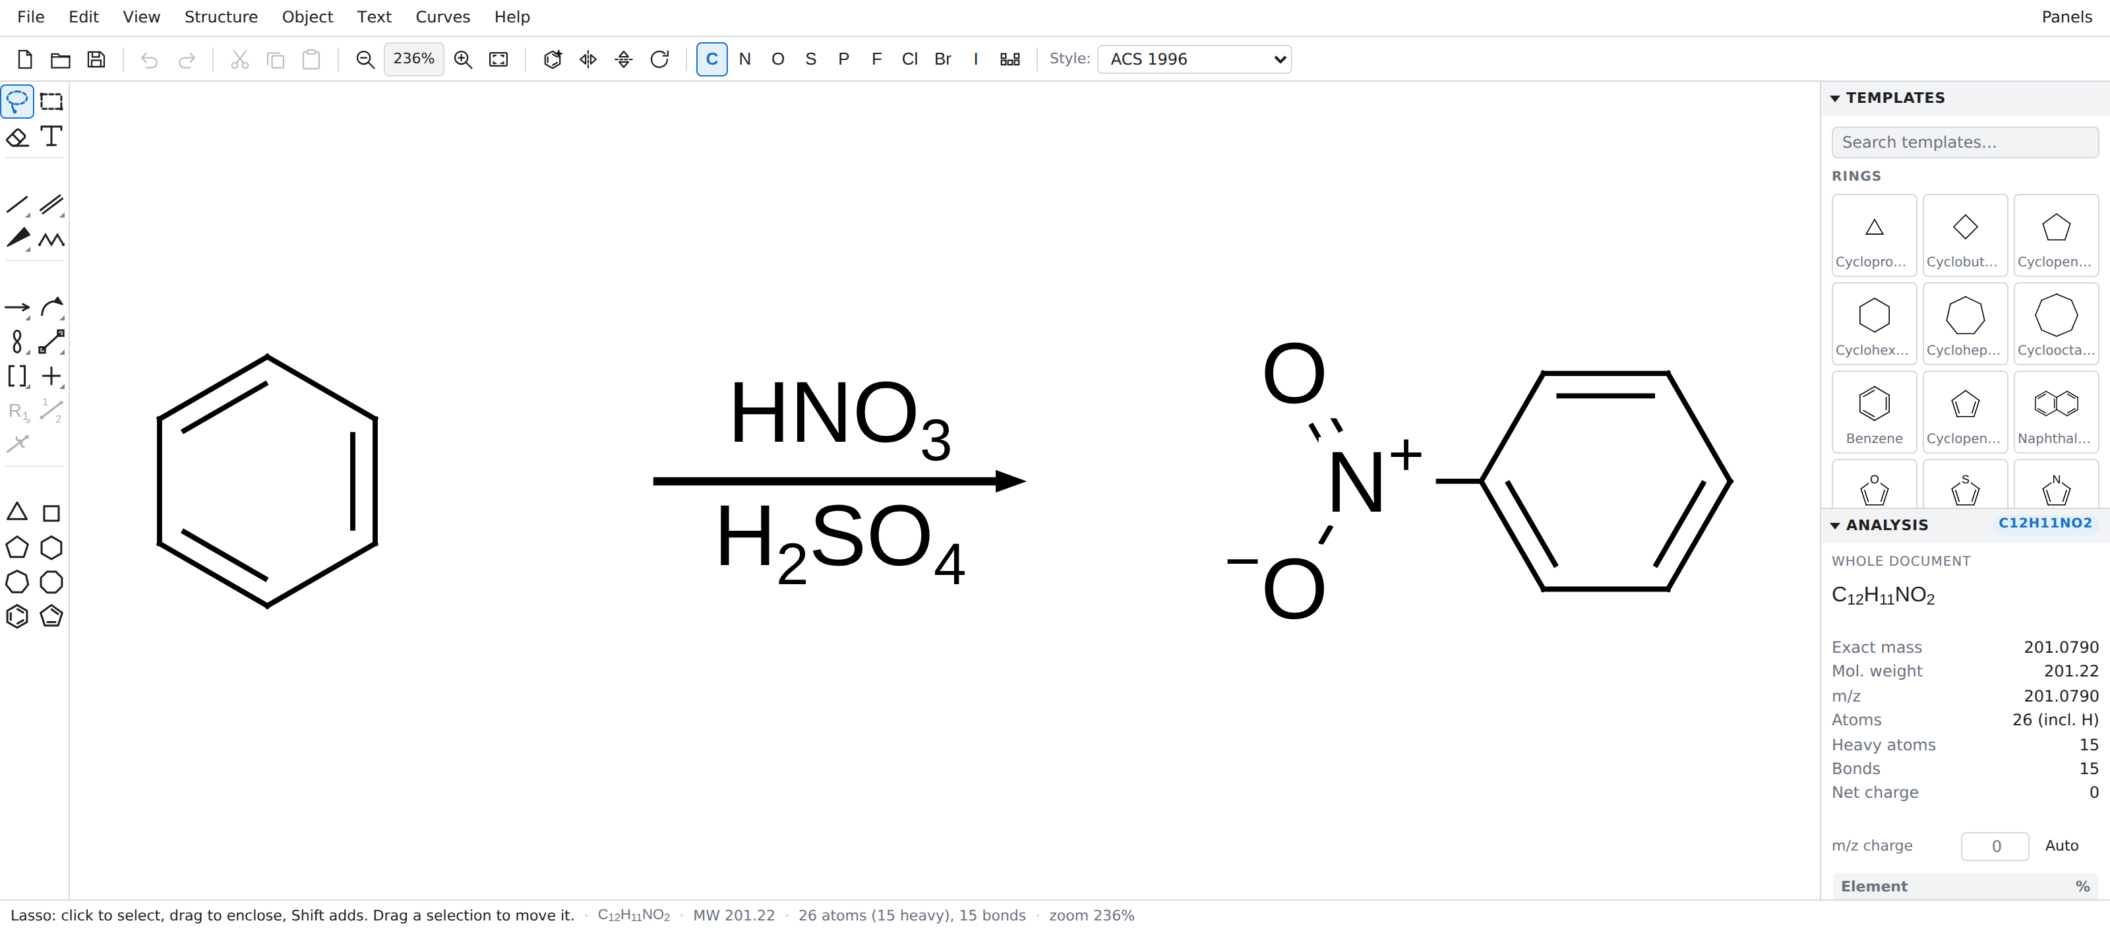Toggle the Bromine element button
The height and width of the screenshot is (931, 2110).
(943, 59)
